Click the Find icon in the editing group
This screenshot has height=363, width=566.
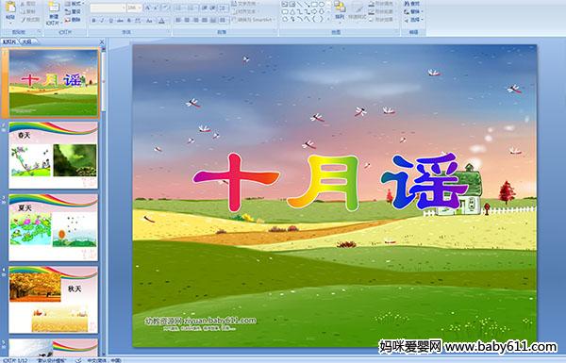point(412,3)
